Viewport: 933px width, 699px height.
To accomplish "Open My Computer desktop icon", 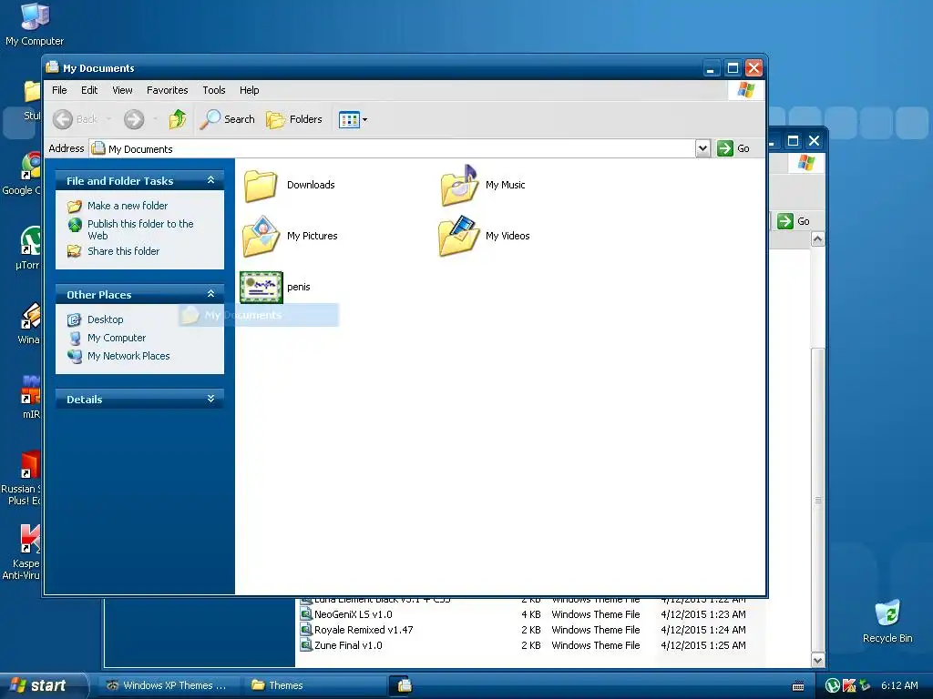I will [x=35, y=25].
